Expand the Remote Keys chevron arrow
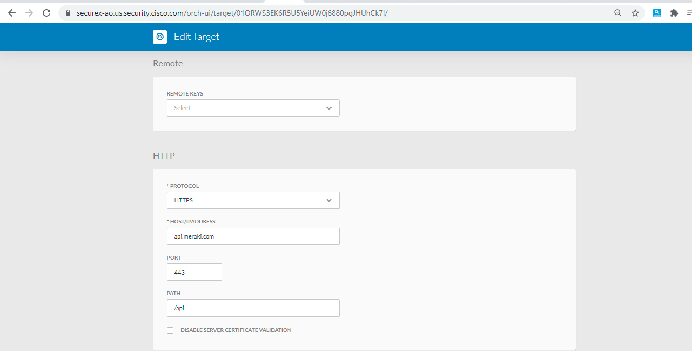This screenshot has width=698, height=354. click(x=329, y=108)
